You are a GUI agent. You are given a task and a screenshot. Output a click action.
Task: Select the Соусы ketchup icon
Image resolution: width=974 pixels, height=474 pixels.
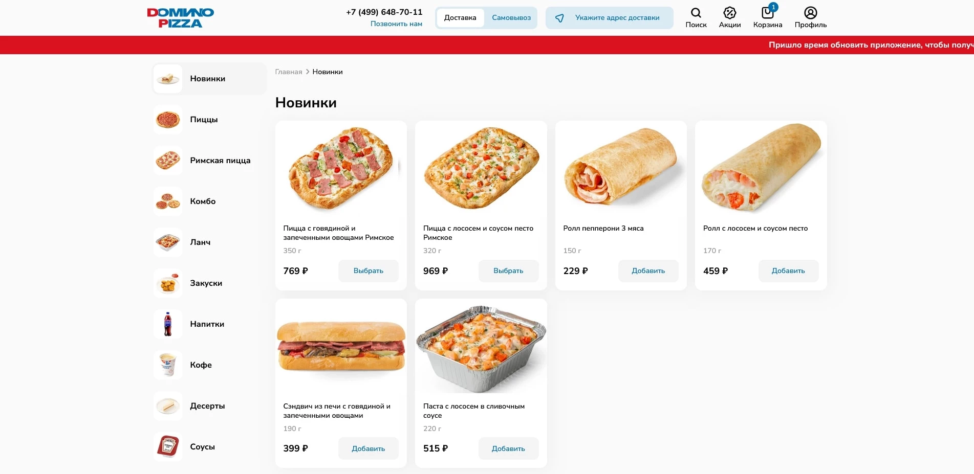167,446
